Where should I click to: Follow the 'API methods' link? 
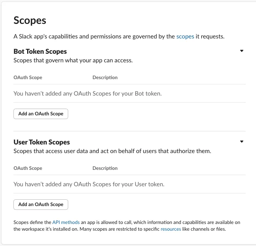pyautogui.click(x=66, y=222)
